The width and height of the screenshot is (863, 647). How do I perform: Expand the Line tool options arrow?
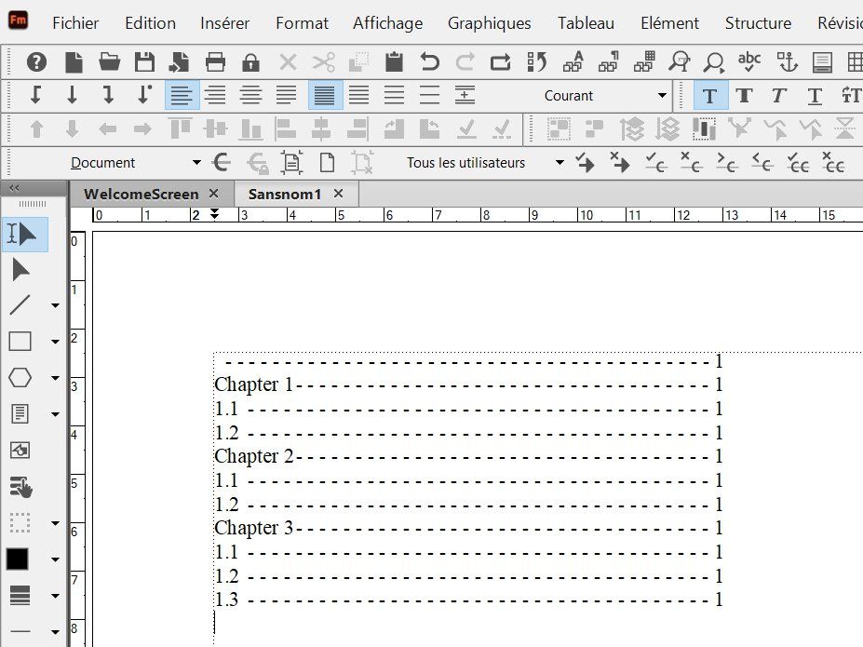[55, 305]
